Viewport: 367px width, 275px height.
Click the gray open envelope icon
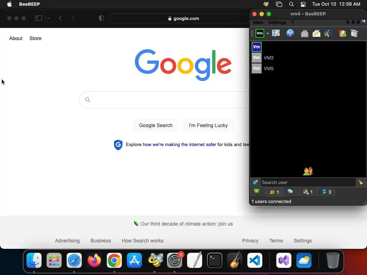[304, 33]
